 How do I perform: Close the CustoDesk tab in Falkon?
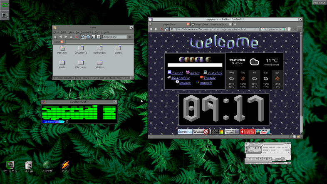tap(230, 25)
